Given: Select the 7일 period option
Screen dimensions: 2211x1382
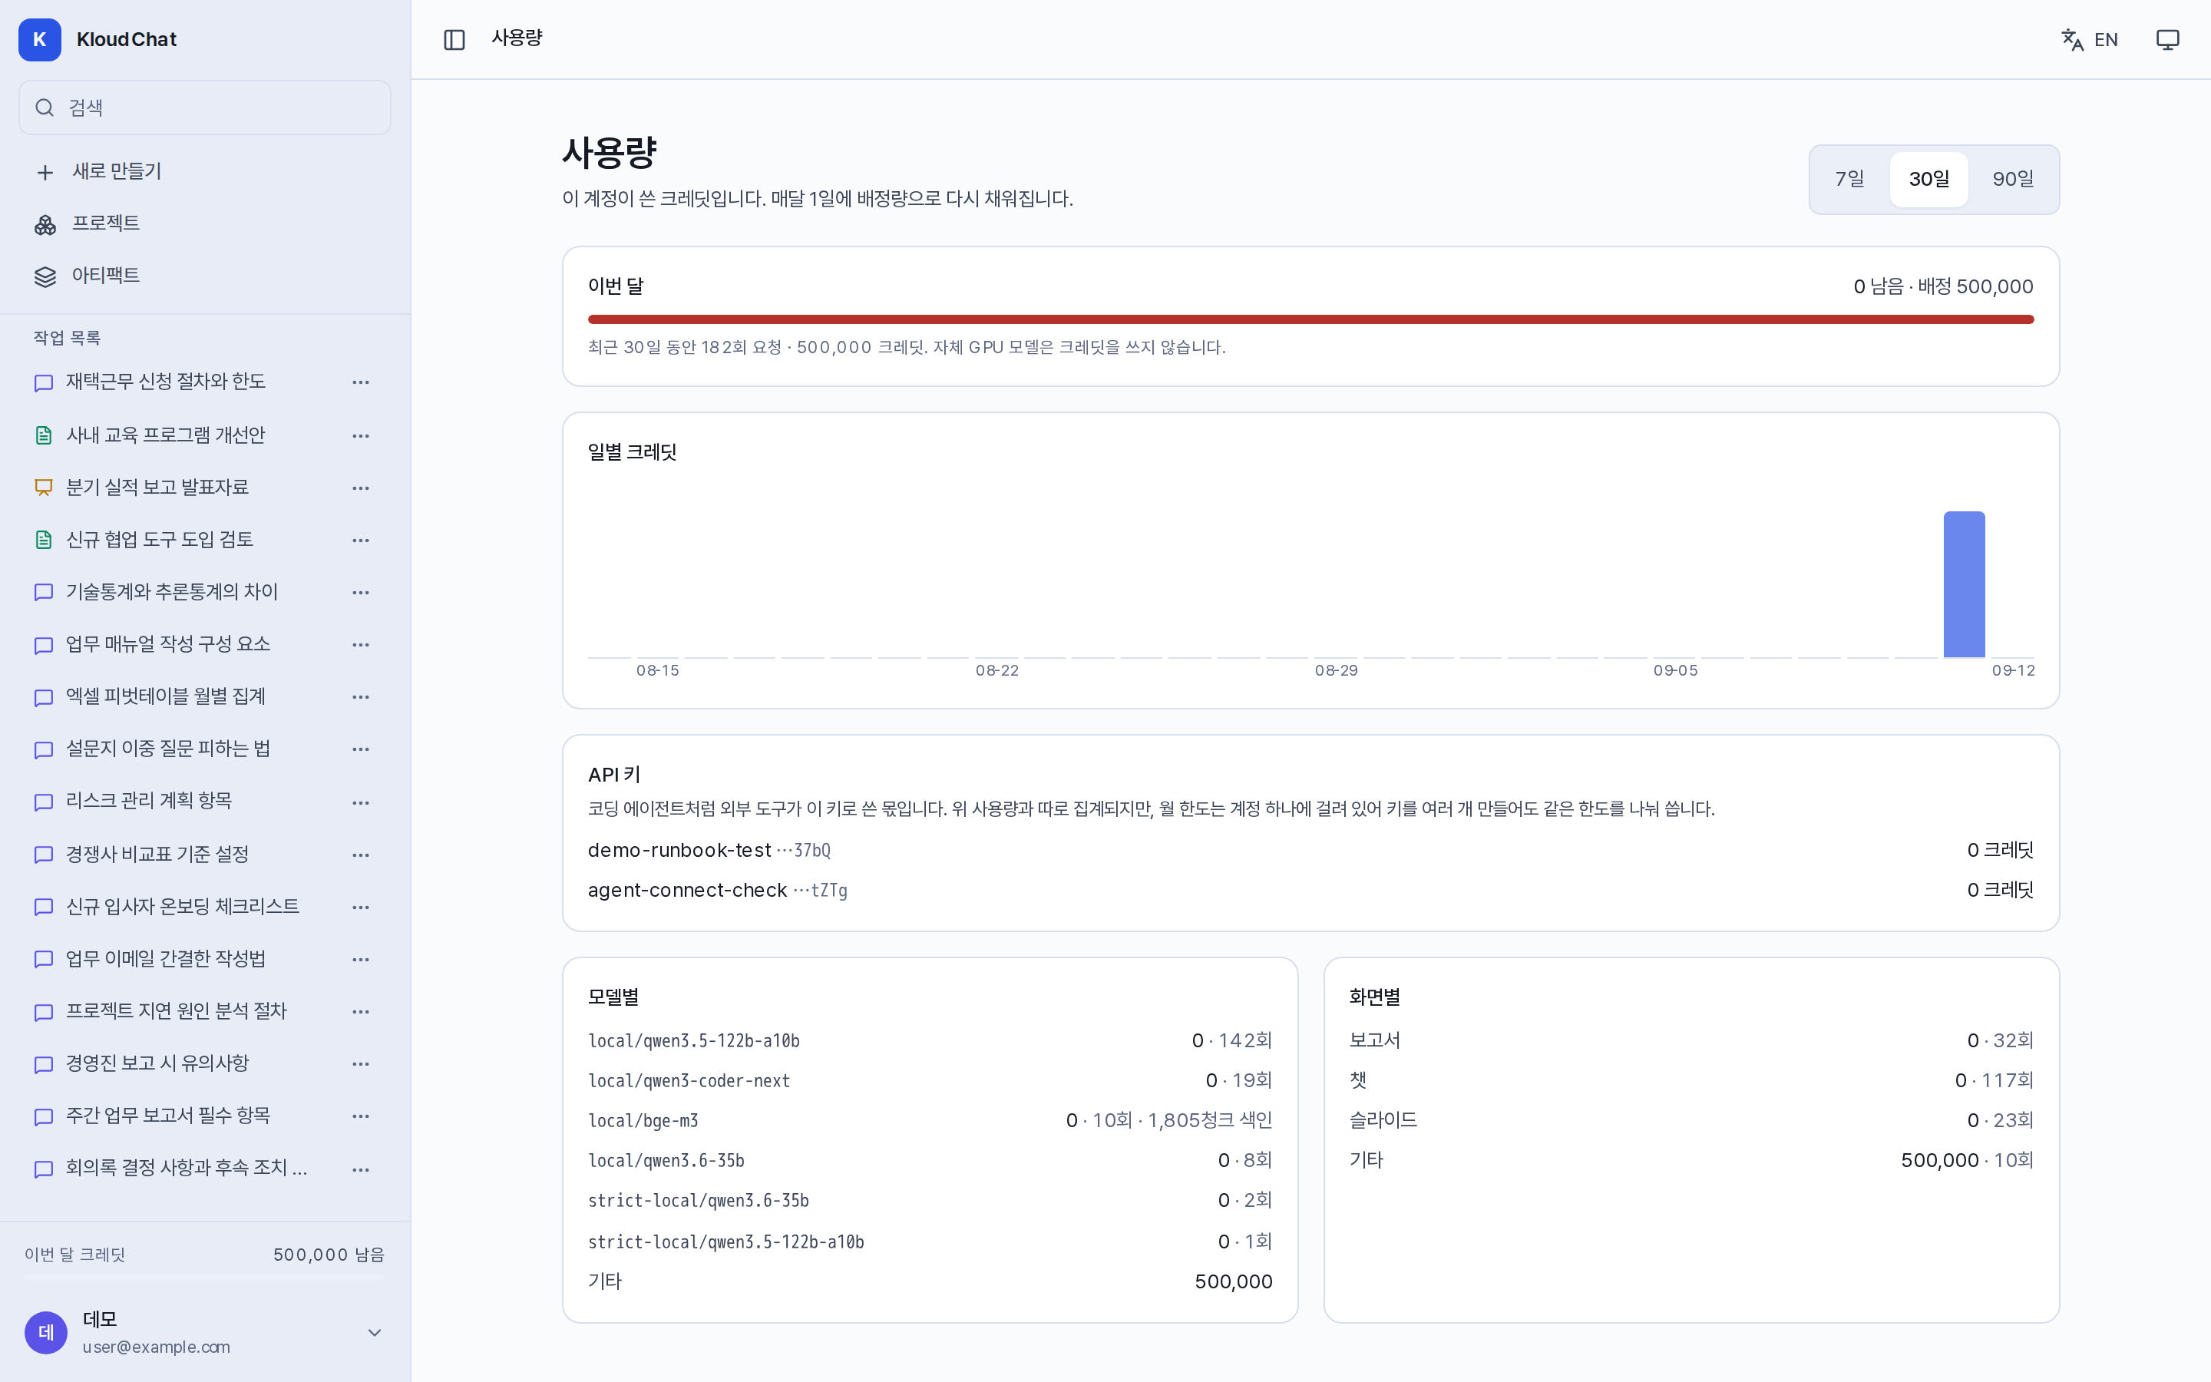Looking at the screenshot, I should pyautogui.click(x=1849, y=179).
